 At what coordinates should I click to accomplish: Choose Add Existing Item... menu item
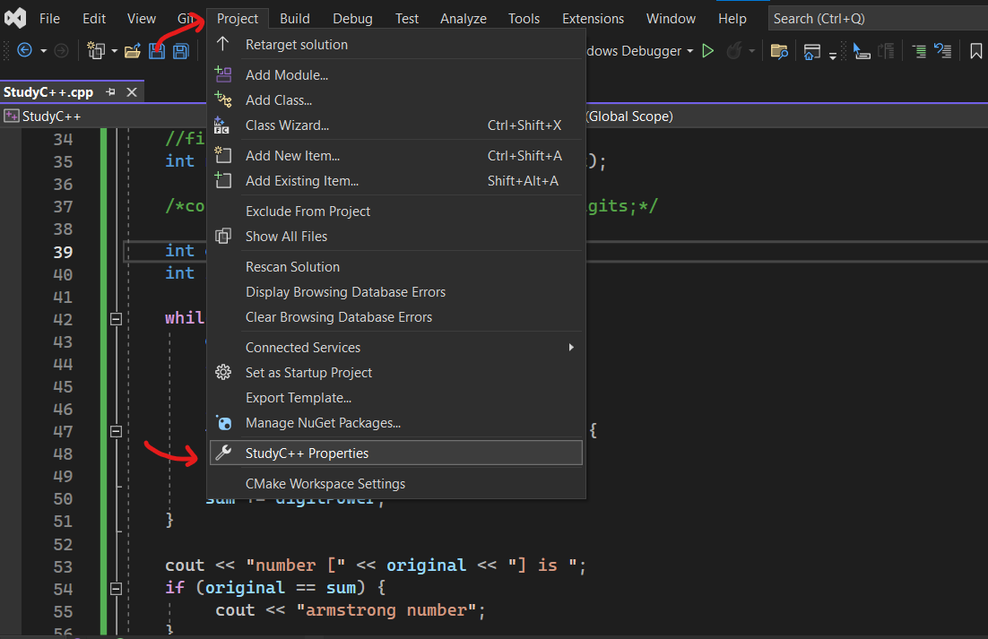(395, 181)
